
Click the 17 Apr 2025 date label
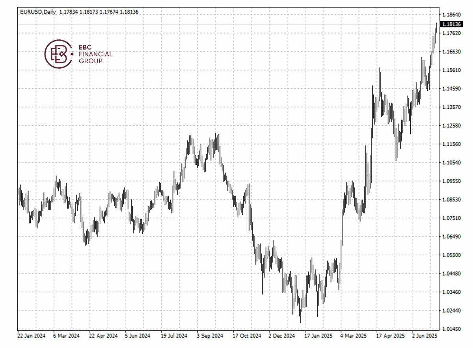click(390, 336)
